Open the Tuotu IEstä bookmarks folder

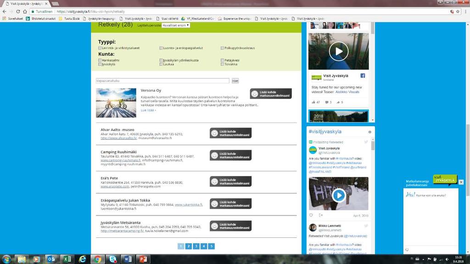coord(69,18)
